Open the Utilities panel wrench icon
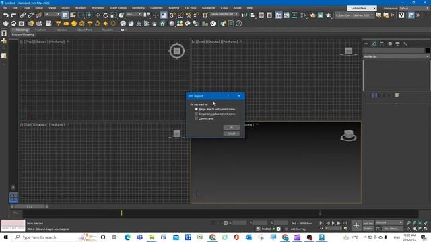431x242 pixels. (x=405, y=44)
